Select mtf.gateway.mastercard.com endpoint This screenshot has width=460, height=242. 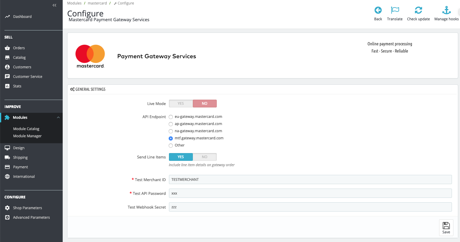(171, 138)
